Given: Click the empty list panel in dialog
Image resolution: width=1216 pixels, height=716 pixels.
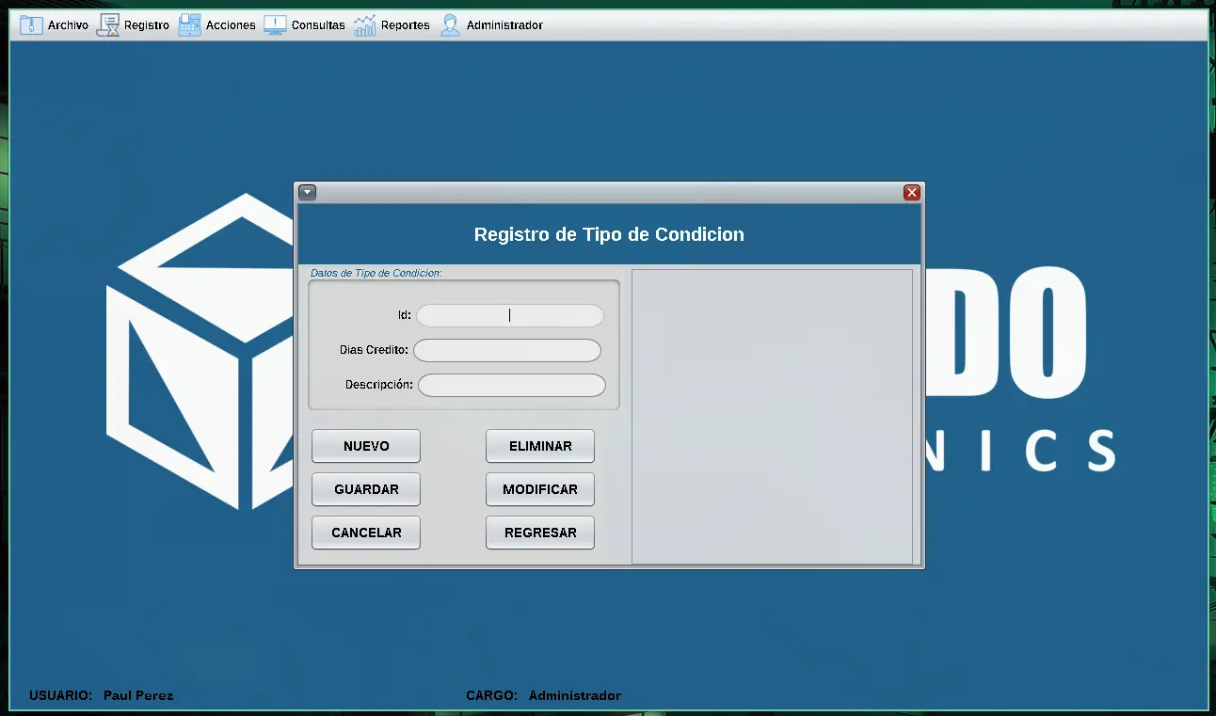Looking at the screenshot, I should pyautogui.click(x=772, y=417).
